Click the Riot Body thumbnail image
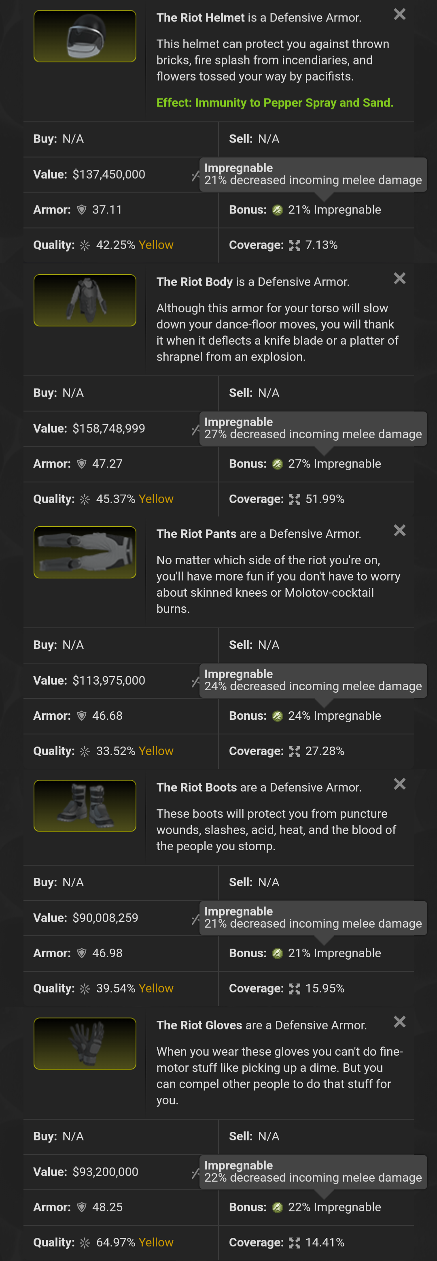The height and width of the screenshot is (1261, 437). click(85, 300)
